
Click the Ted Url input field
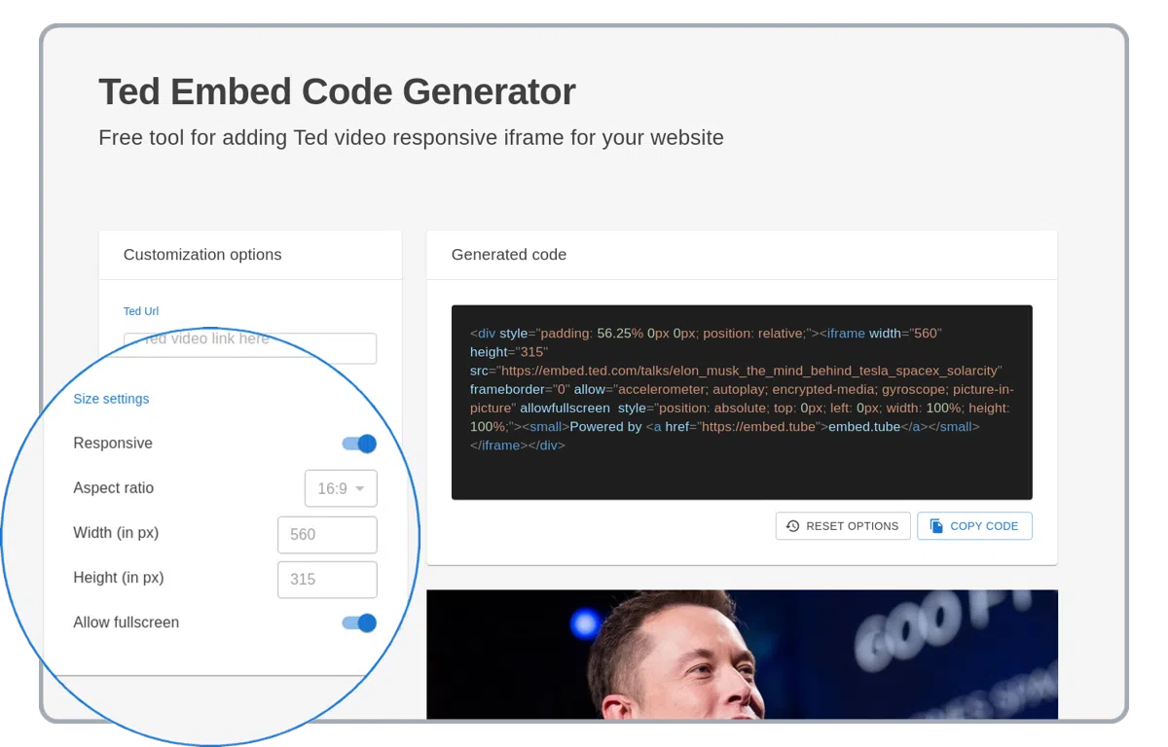tap(250, 348)
